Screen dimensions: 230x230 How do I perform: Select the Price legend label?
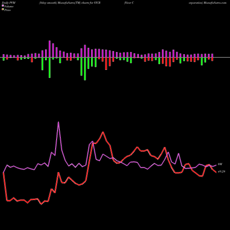pos(7,10)
